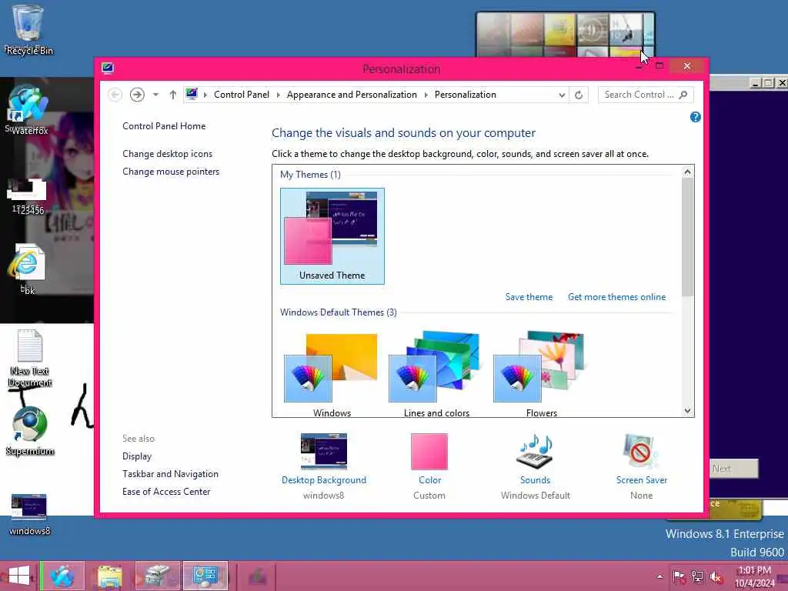Open Taskbar and Navigation link
Screen dimensions: 788x591
170,474
